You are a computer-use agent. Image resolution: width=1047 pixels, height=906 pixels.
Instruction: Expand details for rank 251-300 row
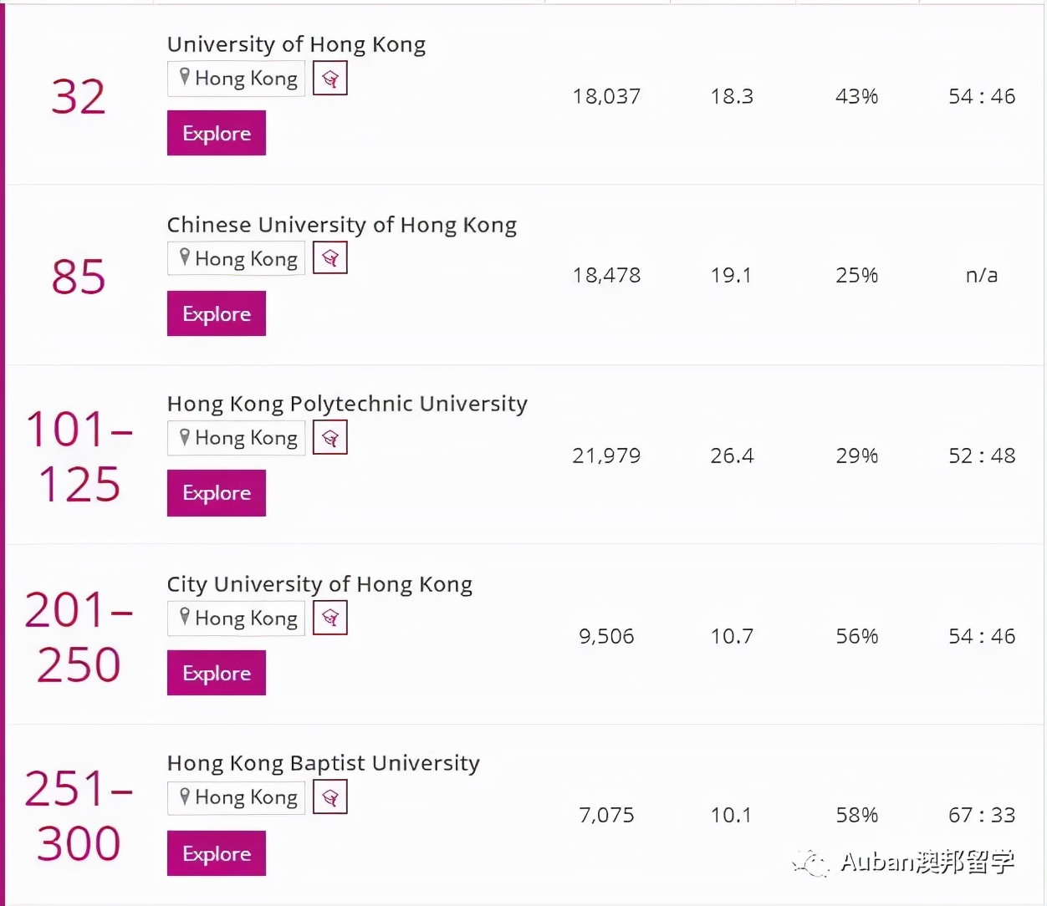click(216, 853)
